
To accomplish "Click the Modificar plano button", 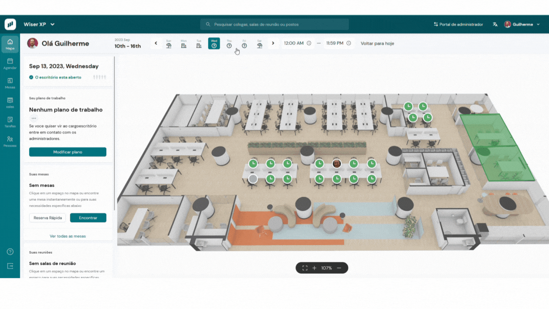I will click(x=68, y=152).
